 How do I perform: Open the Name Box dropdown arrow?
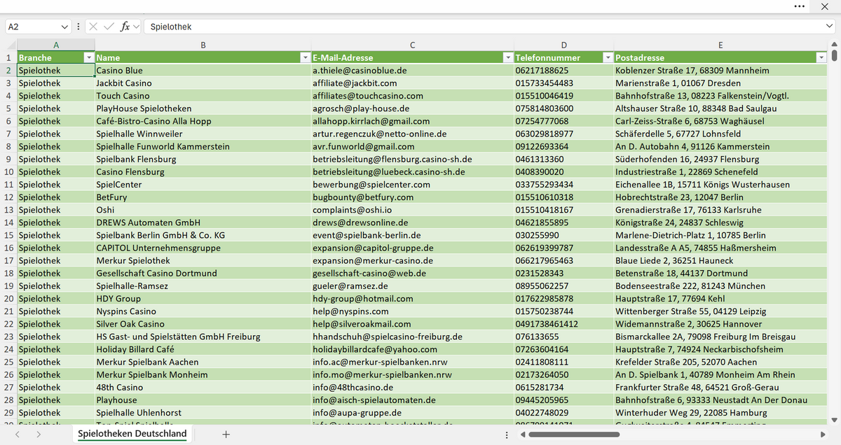pyautogui.click(x=65, y=27)
